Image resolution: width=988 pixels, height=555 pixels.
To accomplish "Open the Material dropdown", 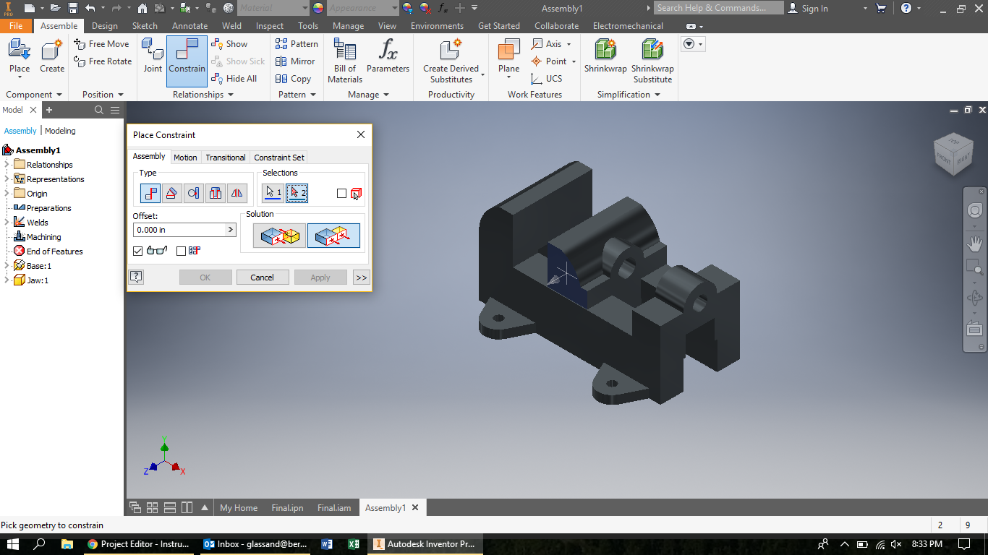I will click(305, 8).
